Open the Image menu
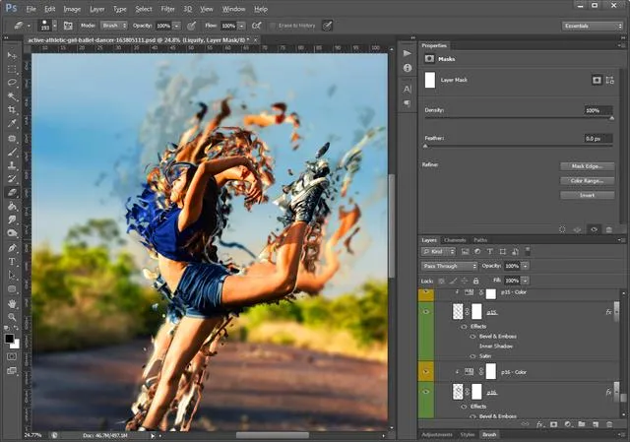Screen dimensions: 630x442 point(72,9)
